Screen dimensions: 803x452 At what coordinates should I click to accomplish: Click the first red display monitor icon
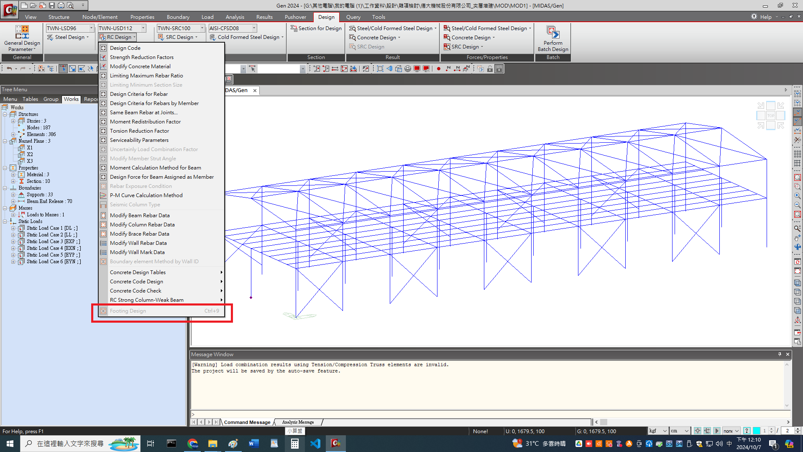417,69
